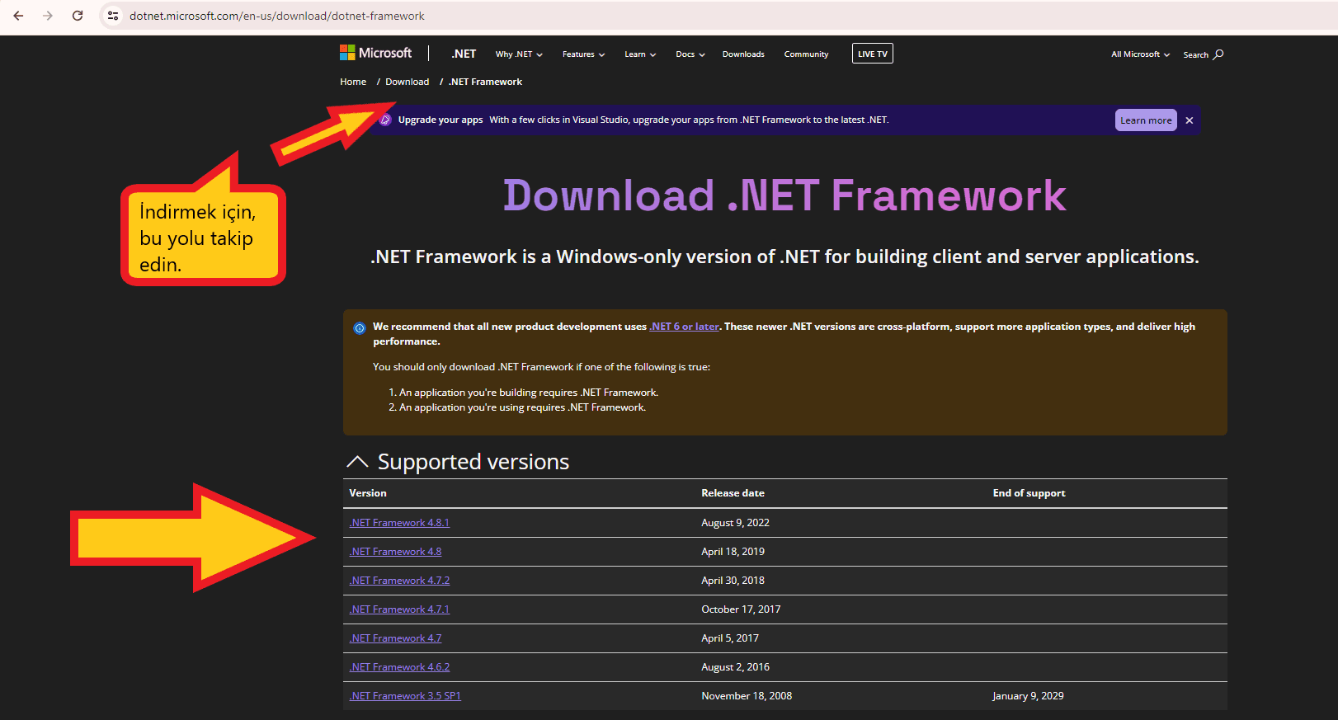Open the Downloads menu item

(743, 54)
